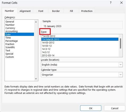
Task: Switch to the Alignment tab
Action: click(x=25, y=11)
